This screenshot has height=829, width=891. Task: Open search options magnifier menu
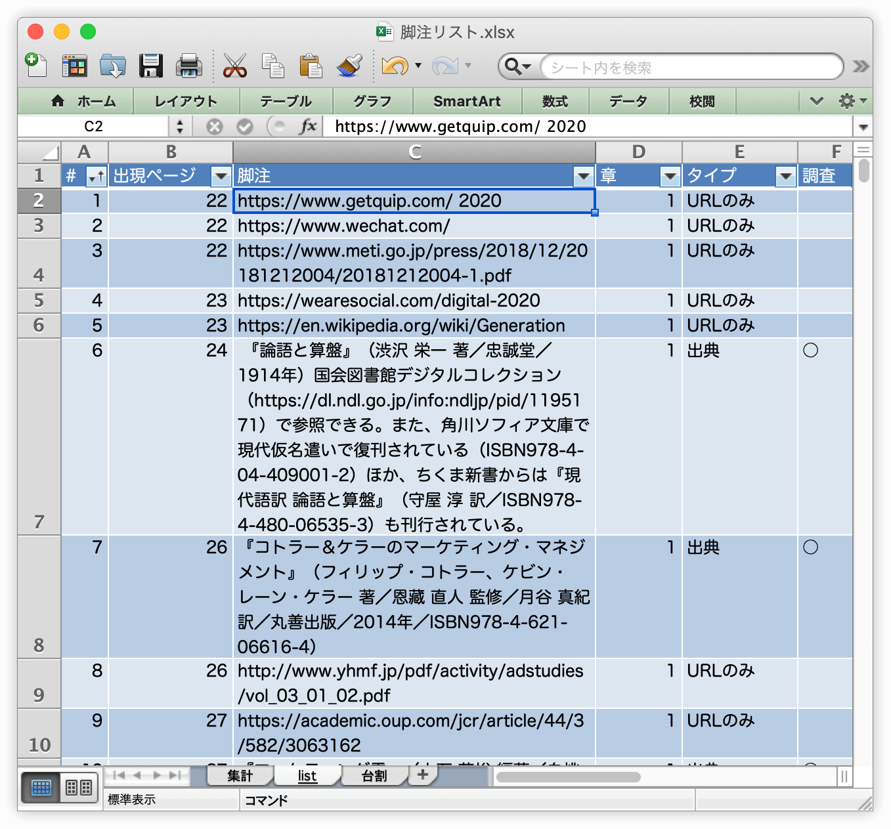[x=518, y=67]
